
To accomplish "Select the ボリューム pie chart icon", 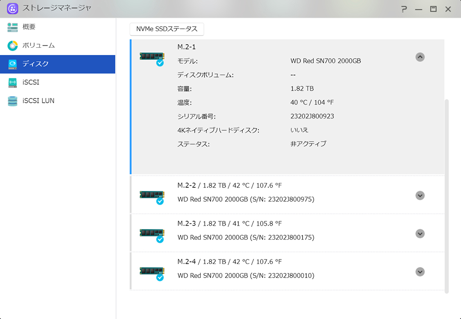I will point(12,46).
